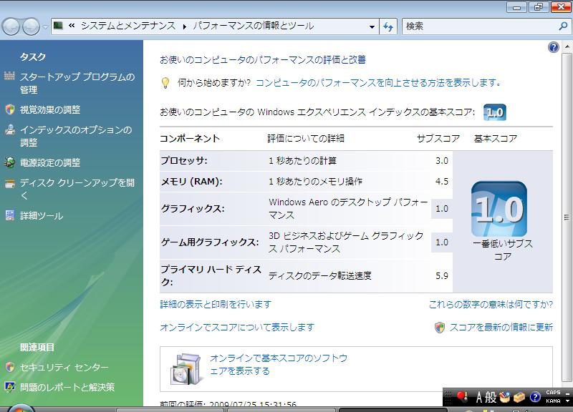Click the Back navigation arrow button
The height and width of the screenshot is (412, 573).
pos(11,26)
